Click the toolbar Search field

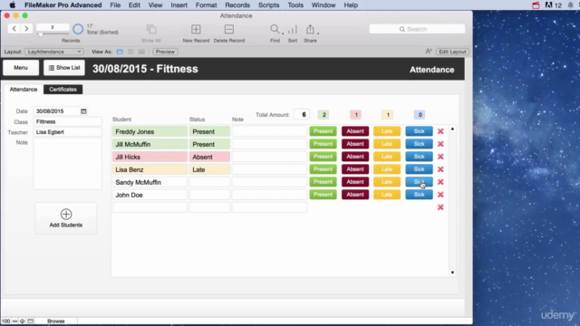coord(417,29)
